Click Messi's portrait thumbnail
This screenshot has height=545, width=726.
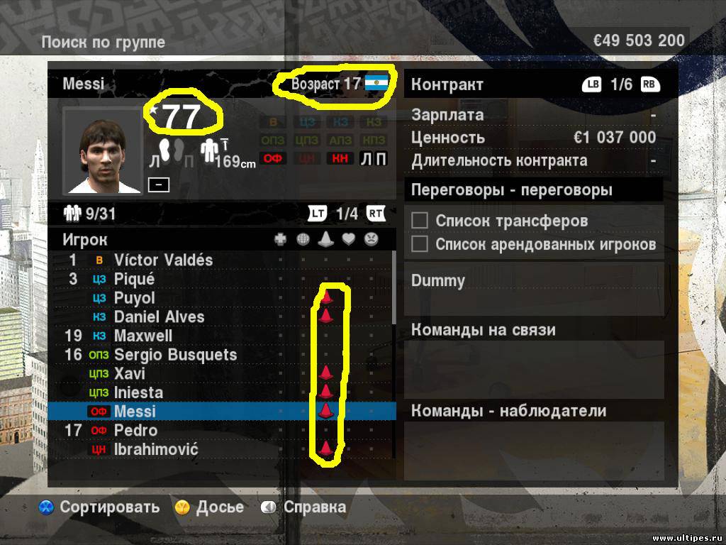pos(103,151)
